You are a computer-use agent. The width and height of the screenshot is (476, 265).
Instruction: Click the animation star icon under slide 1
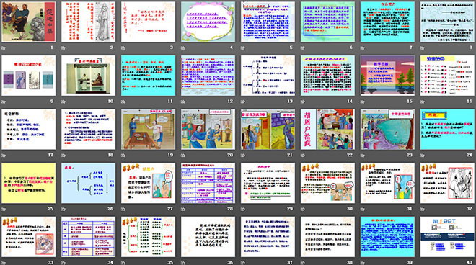(x=4, y=48)
